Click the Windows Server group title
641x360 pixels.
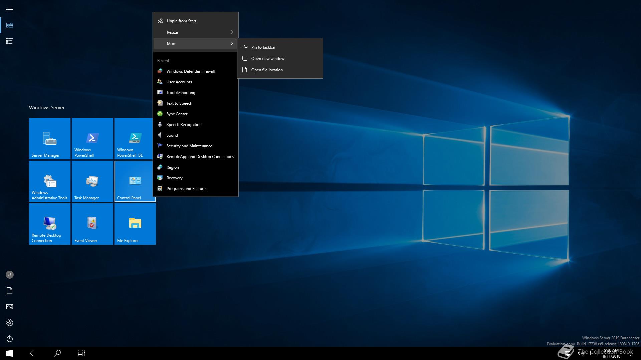click(47, 107)
